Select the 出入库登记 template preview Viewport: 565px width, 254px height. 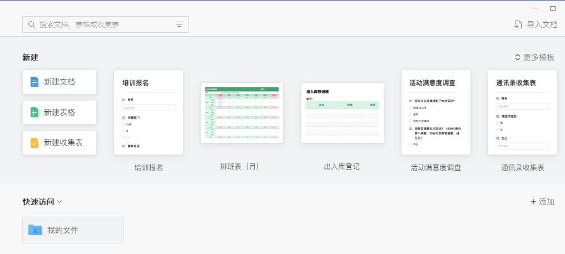(x=343, y=113)
